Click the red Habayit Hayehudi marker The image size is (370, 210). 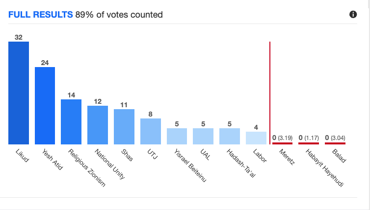(x=309, y=143)
